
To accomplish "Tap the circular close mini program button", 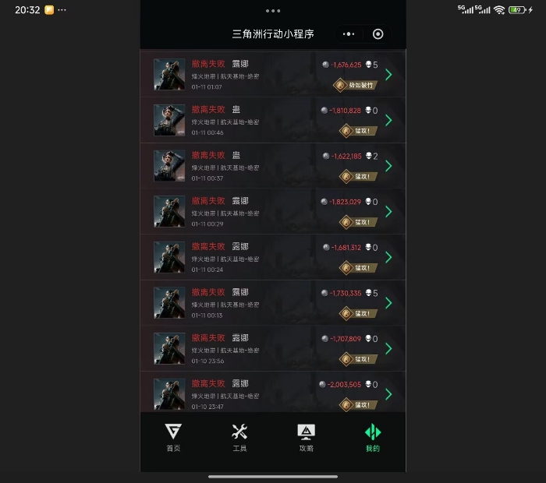I will pos(378,34).
